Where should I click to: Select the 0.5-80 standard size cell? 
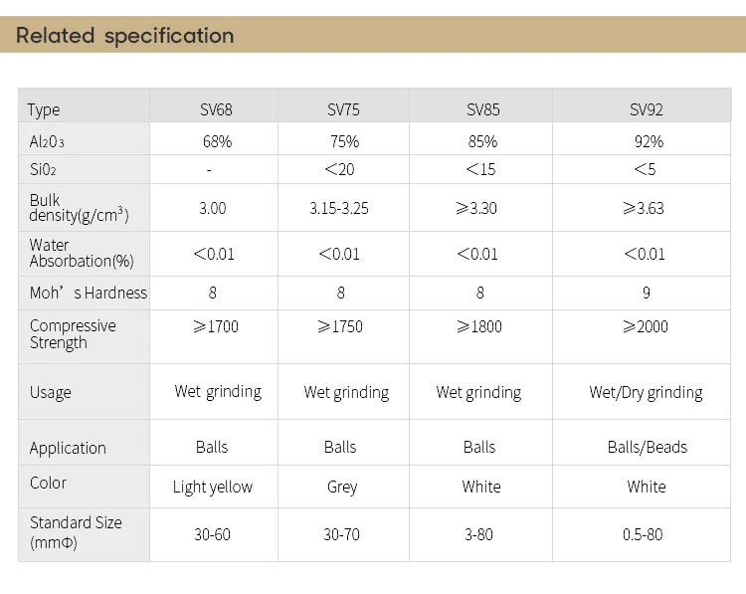647,534
